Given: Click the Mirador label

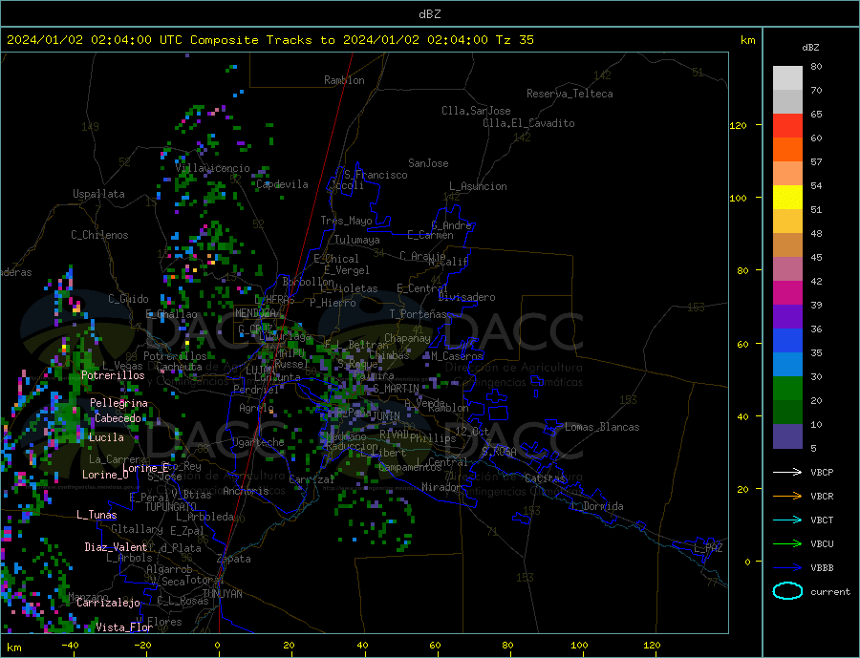Looking at the screenshot, I should point(442,487).
